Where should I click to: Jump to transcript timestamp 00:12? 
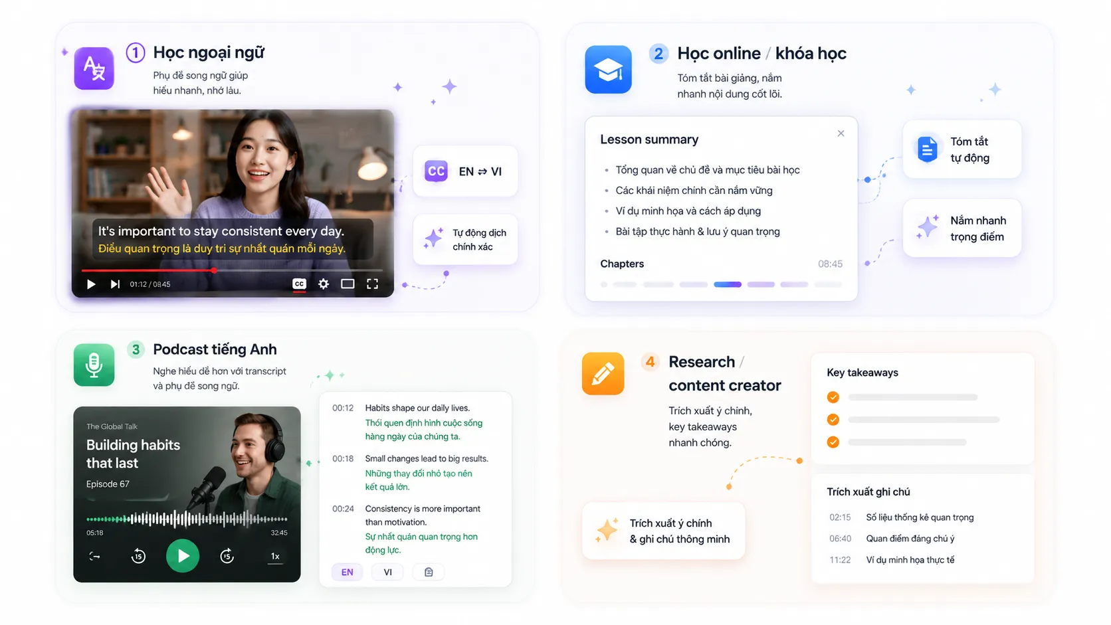(x=343, y=408)
